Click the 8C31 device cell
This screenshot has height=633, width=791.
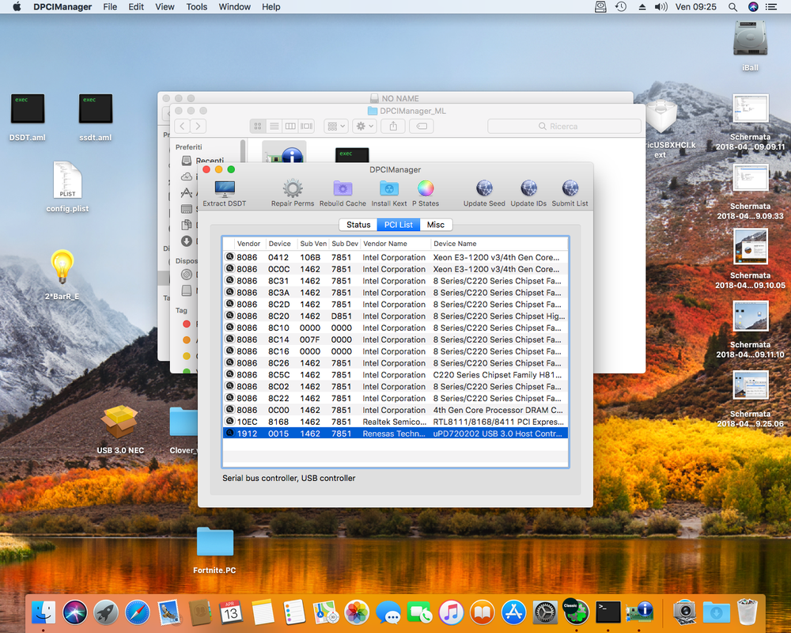(x=278, y=281)
